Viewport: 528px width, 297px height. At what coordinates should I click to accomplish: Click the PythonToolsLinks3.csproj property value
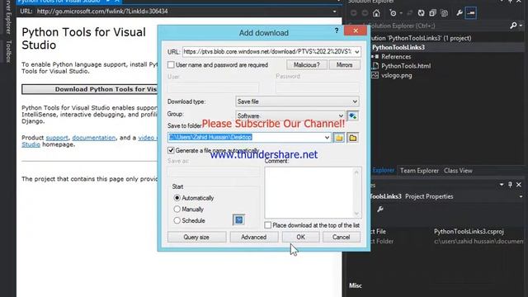click(x=469, y=231)
